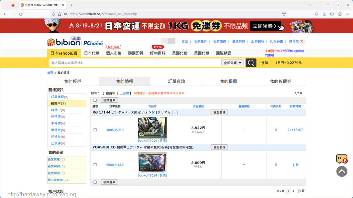Screen dimensions: 353x198
Task: Open the 黑名單賣家 sidebar link
Action: (x=58, y=180)
